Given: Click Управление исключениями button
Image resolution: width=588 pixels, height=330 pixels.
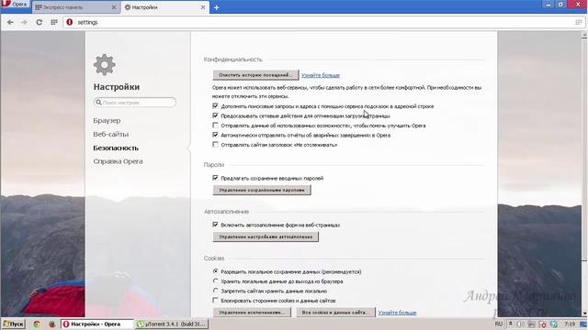Looking at the screenshot, I should pyautogui.click(x=252, y=312).
